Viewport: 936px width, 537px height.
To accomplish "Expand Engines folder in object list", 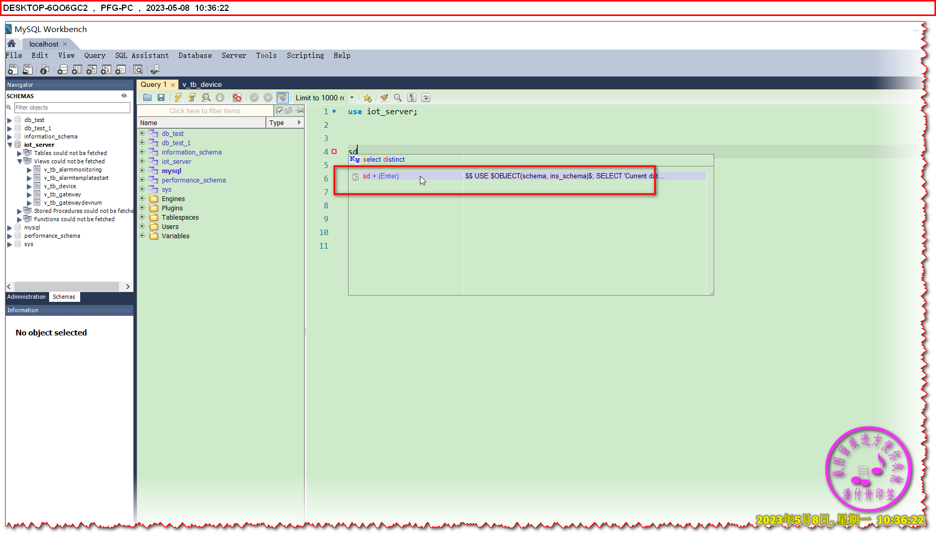I will click(x=142, y=198).
